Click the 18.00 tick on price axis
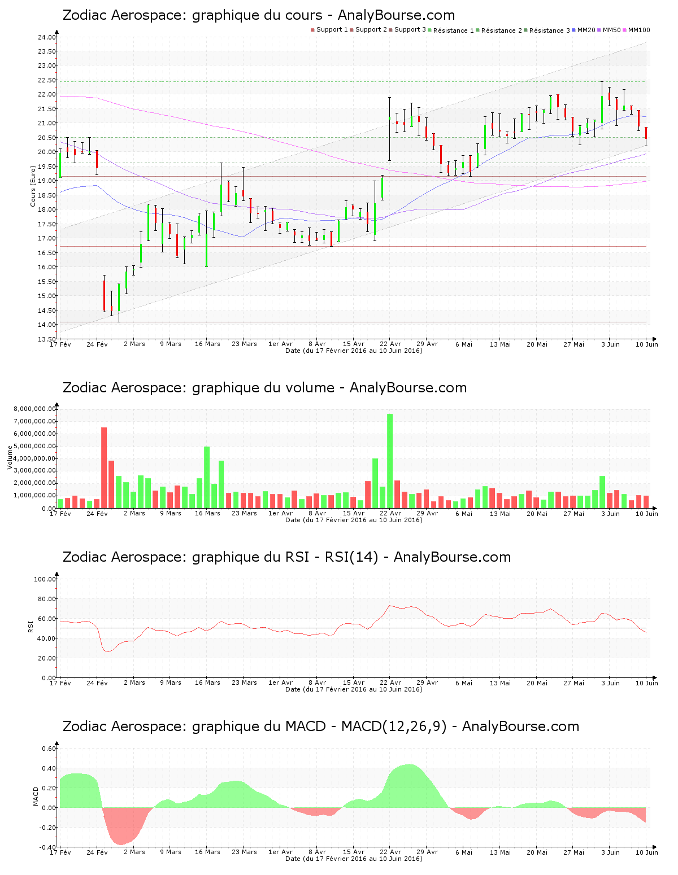This screenshot has width=678, height=875. pos(47,209)
